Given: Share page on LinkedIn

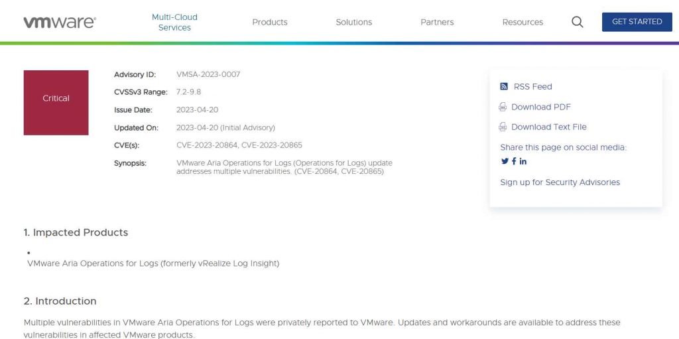Looking at the screenshot, I should point(523,161).
